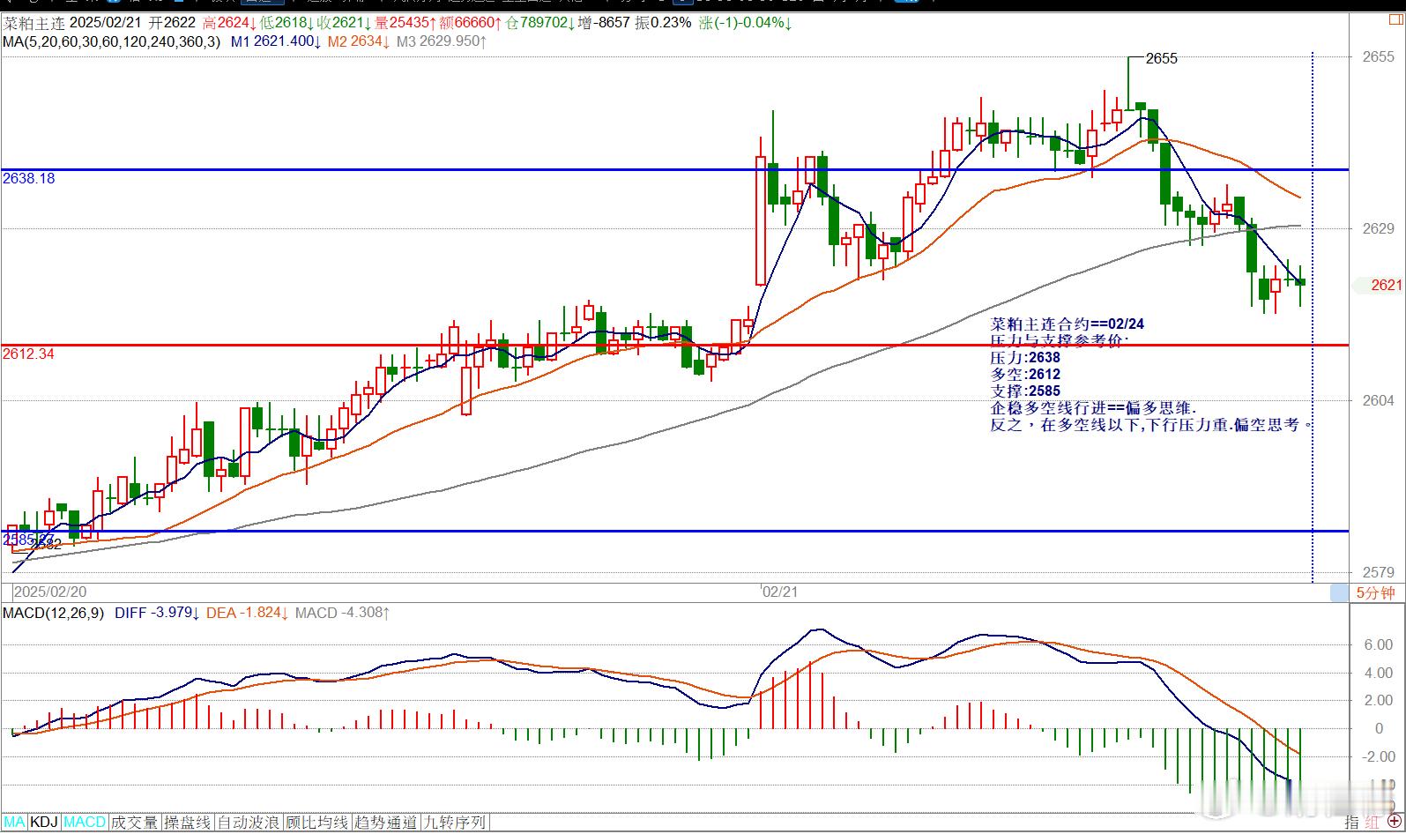Click the M2 2634 value
Viewport: 1406px width, 834px height.
359,41
